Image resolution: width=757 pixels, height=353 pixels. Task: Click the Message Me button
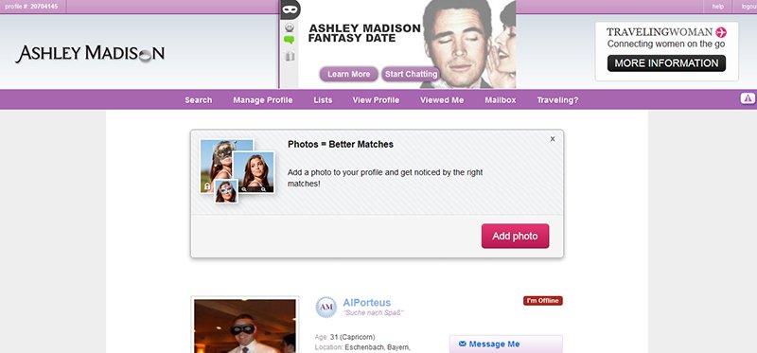[x=506, y=344]
